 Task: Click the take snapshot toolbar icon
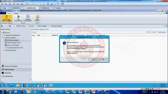pos(38,4)
